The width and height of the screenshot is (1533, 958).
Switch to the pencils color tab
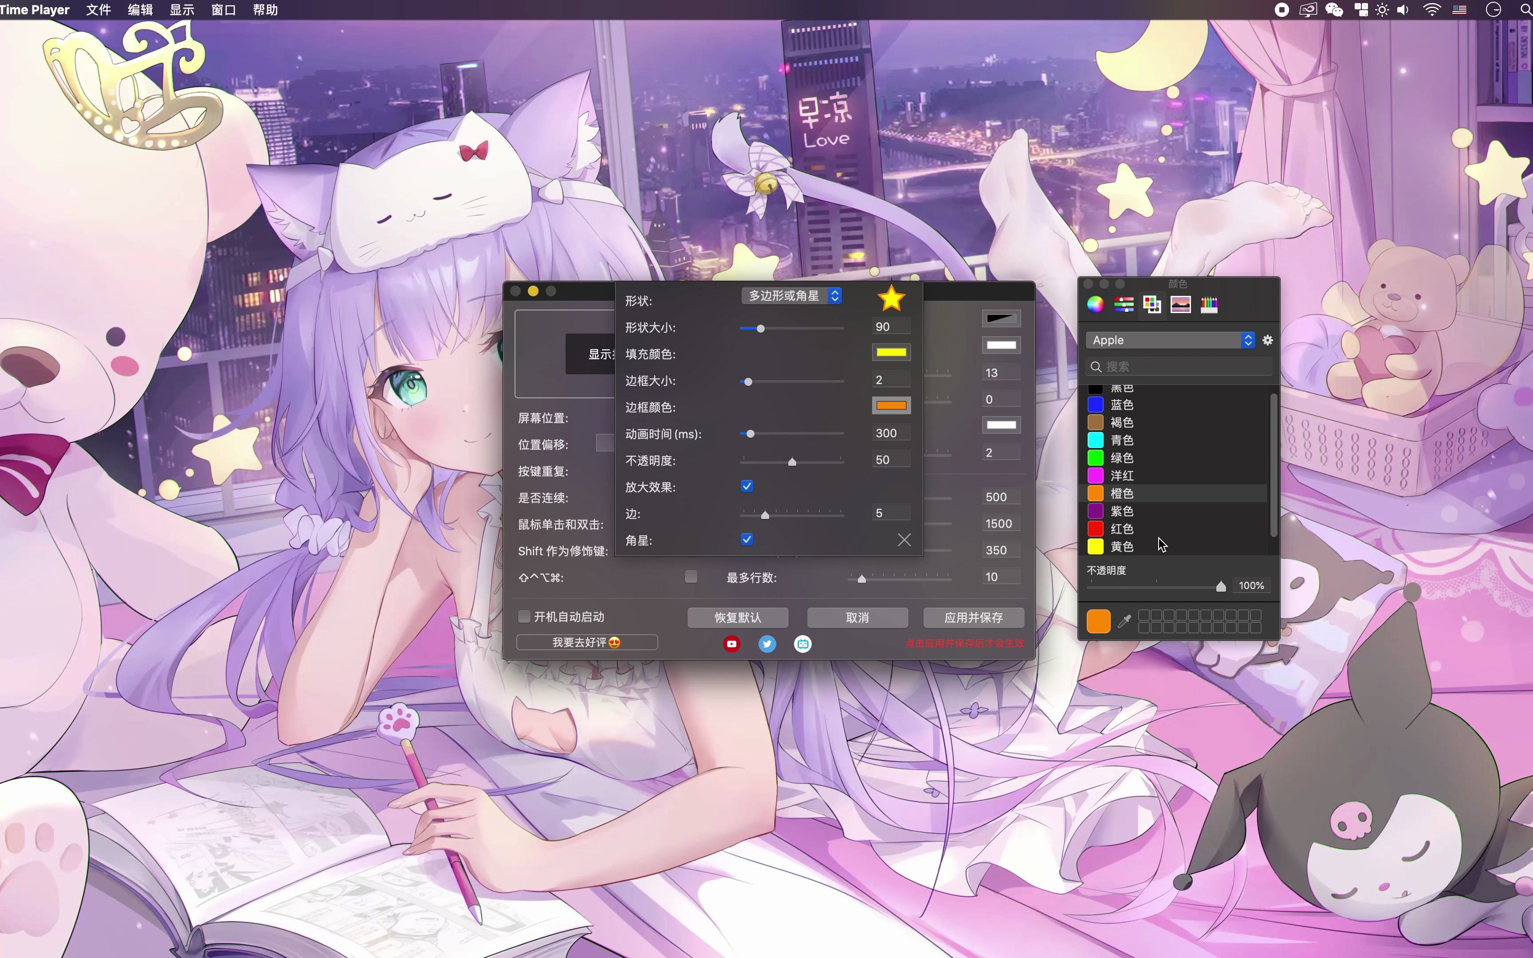(1209, 304)
